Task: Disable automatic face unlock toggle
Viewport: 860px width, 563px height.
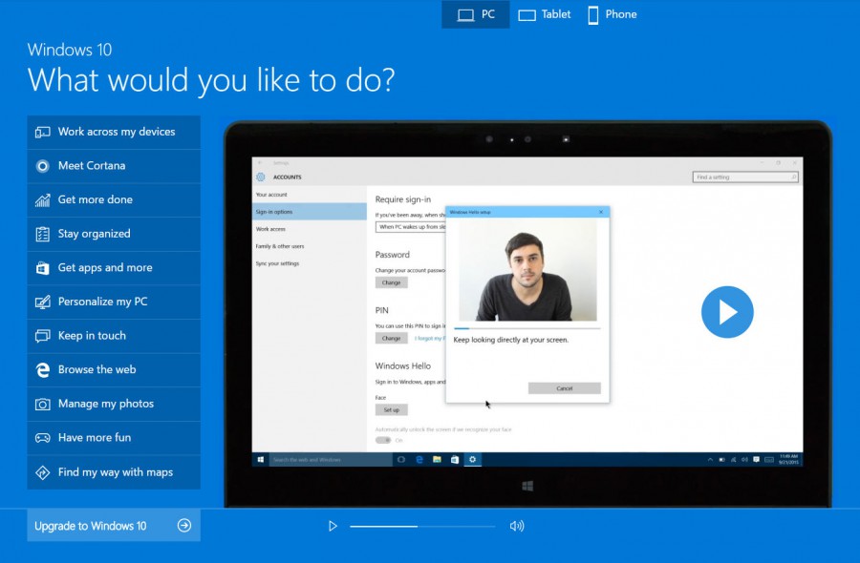Action: (382, 439)
